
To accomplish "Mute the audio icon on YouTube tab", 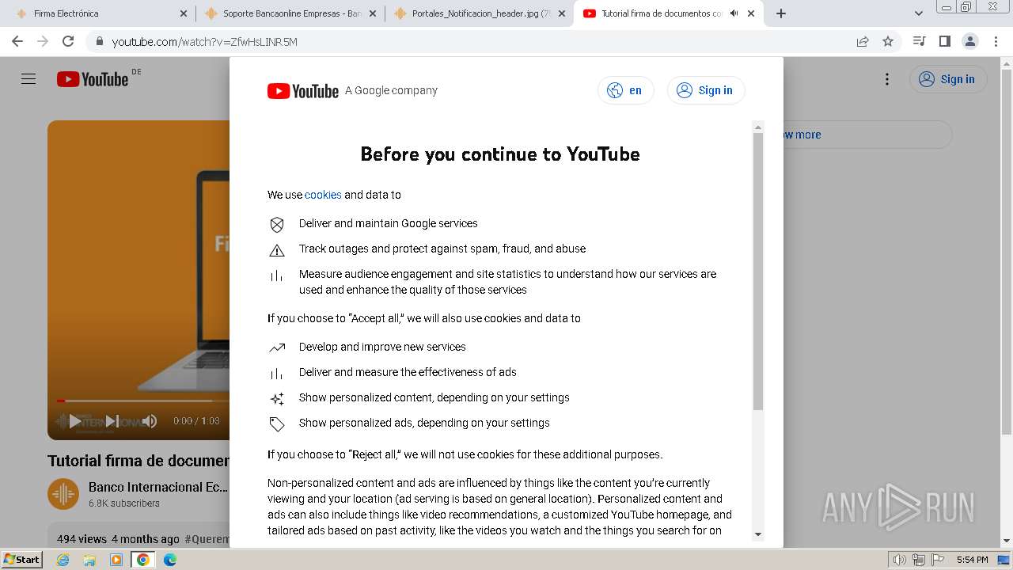I will [x=734, y=13].
